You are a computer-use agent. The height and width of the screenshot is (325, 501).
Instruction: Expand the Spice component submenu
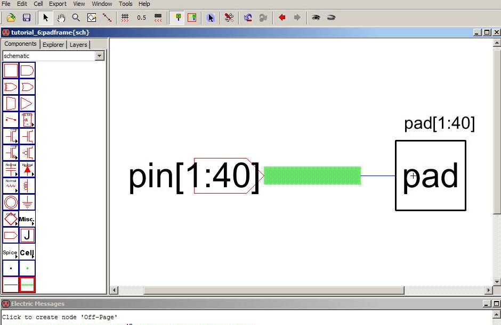point(11,252)
